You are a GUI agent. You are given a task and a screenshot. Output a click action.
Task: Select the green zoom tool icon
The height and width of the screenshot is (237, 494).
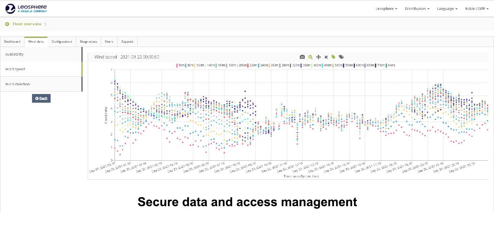click(x=311, y=57)
